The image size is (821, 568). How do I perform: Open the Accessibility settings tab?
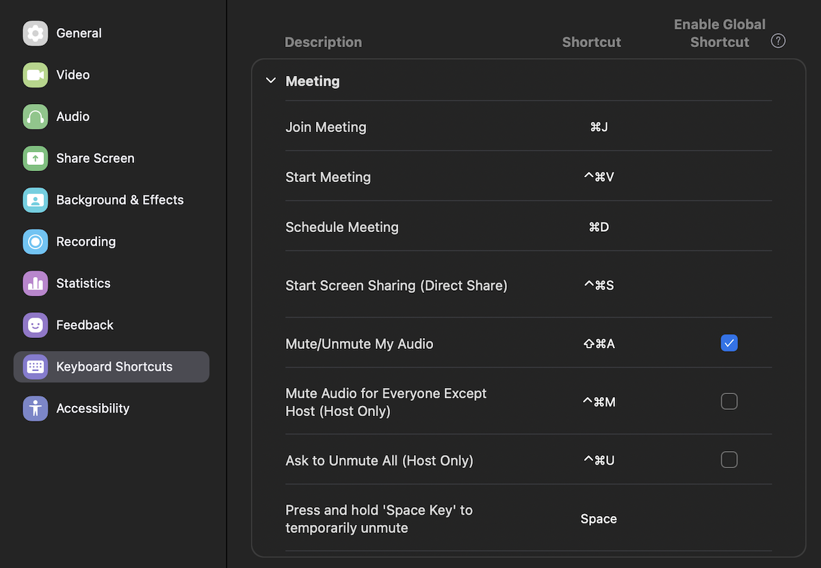pyautogui.click(x=92, y=409)
